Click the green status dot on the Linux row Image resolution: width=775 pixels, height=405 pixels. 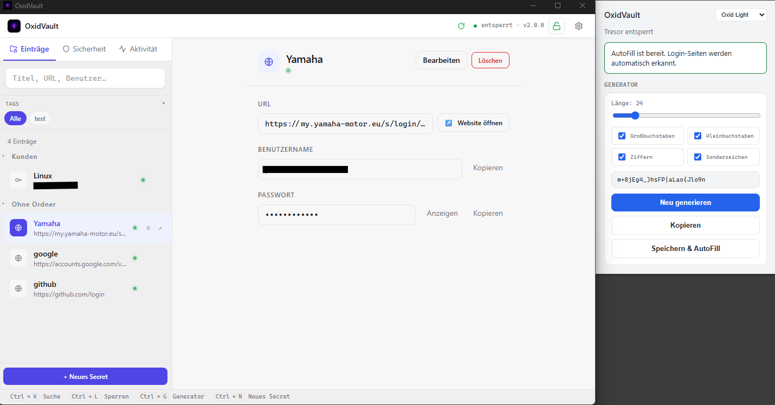(143, 180)
